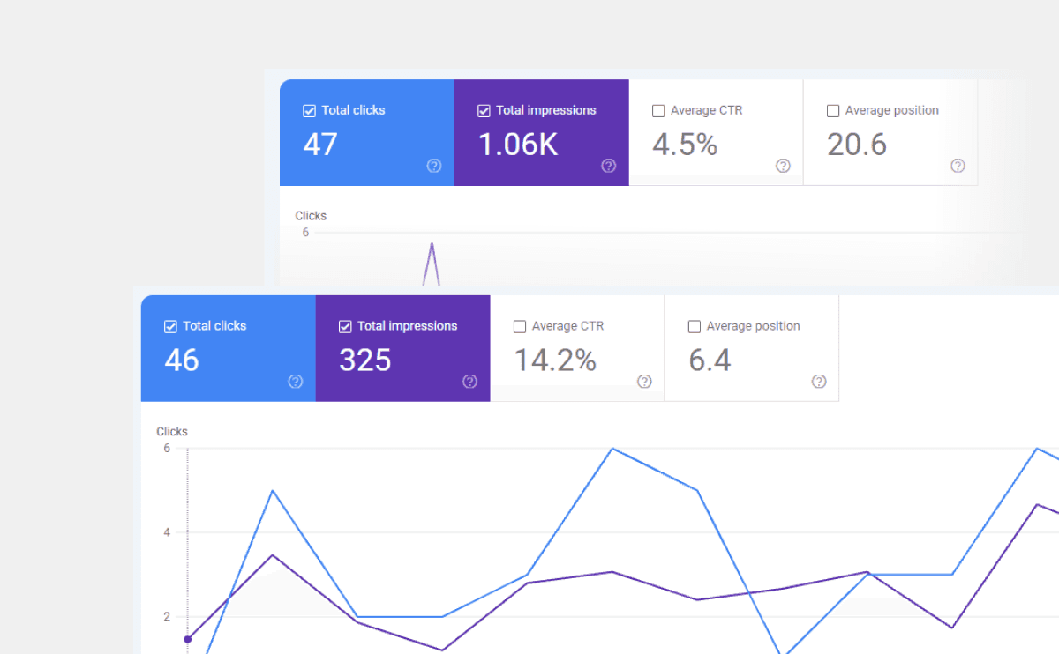The width and height of the screenshot is (1059, 654).
Task: Select the 6.4 average position value
Action: click(x=710, y=360)
